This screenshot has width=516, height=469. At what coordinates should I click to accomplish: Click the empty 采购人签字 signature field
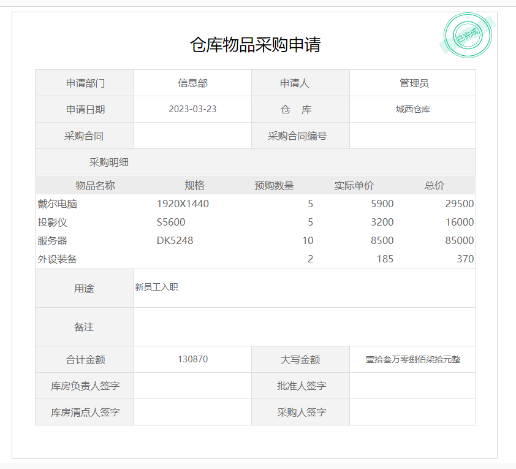tap(413, 412)
